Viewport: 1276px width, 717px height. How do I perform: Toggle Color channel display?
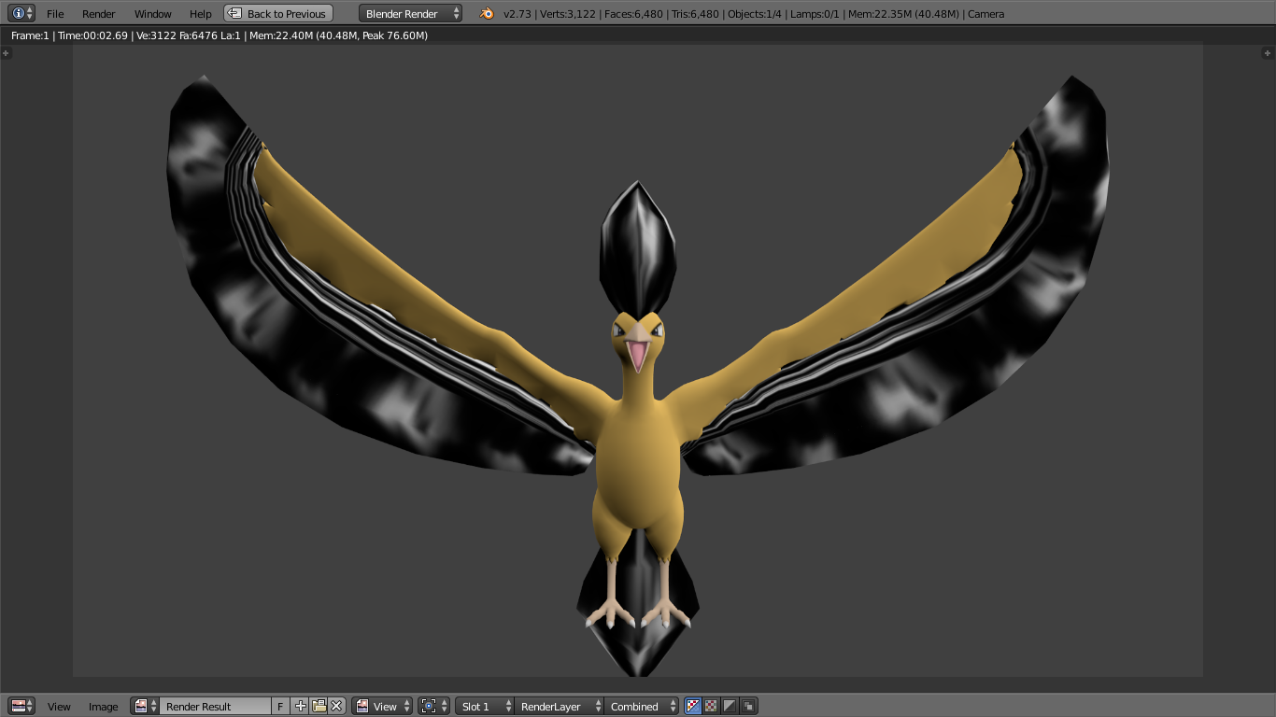point(711,706)
